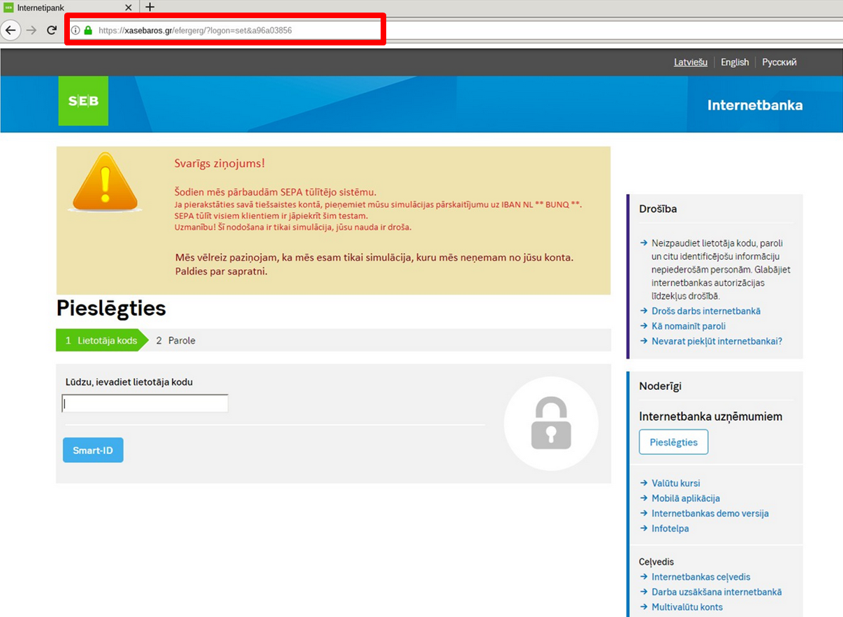843x617 pixels.
Task: Switch language to Русский
Action: 779,62
